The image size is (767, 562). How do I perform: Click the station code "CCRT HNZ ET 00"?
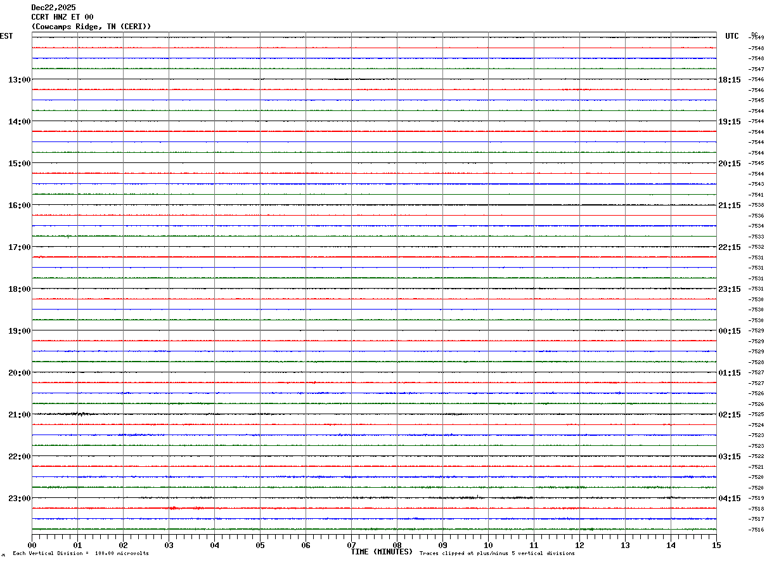(62, 17)
